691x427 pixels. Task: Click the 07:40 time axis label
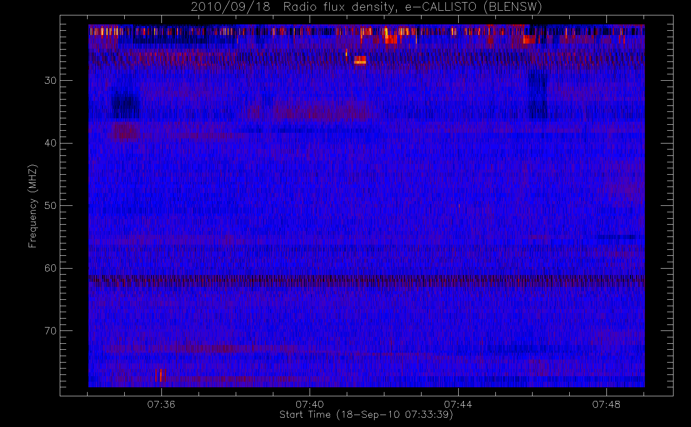tap(310, 404)
